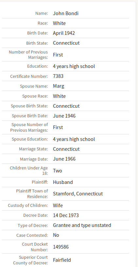Click Grantee and type unstated text
This screenshot has height=267, width=138.
click(82, 225)
